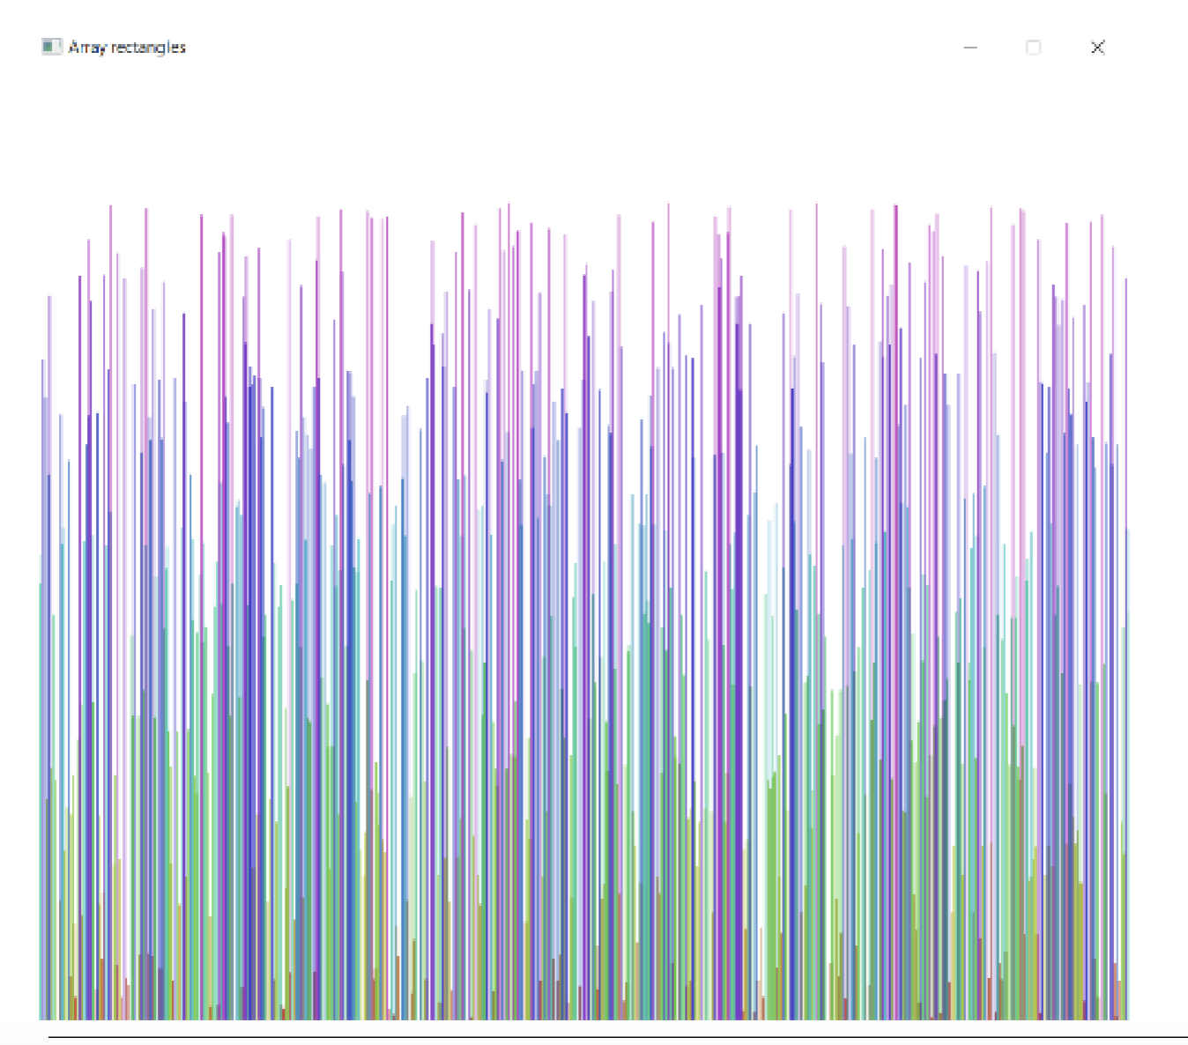The width and height of the screenshot is (1188, 1045).
Task: Minimize the Array rectangles window
Action: coord(970,48)
